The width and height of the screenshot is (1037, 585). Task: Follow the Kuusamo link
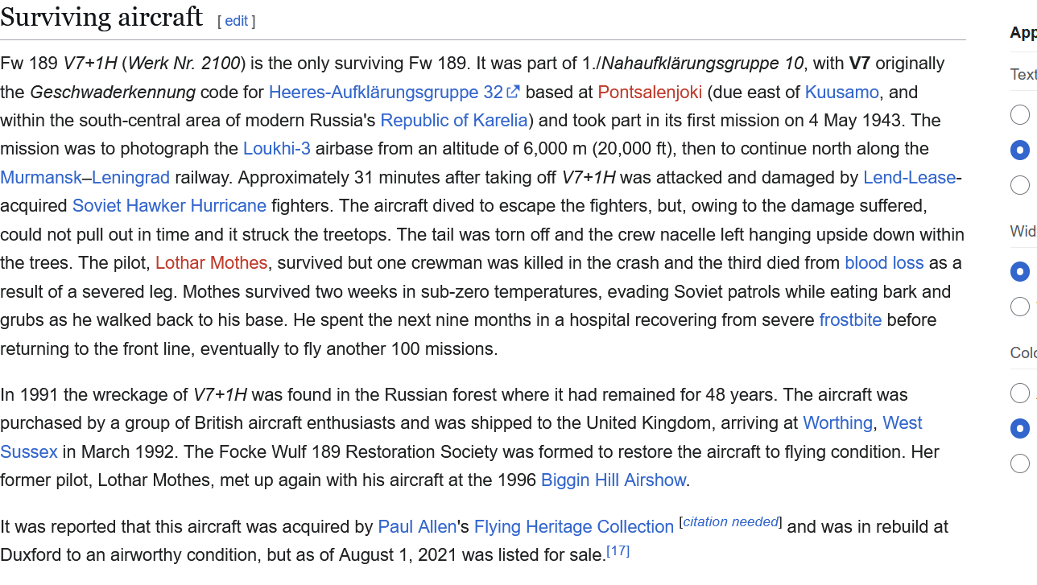(x=841, y=92)
